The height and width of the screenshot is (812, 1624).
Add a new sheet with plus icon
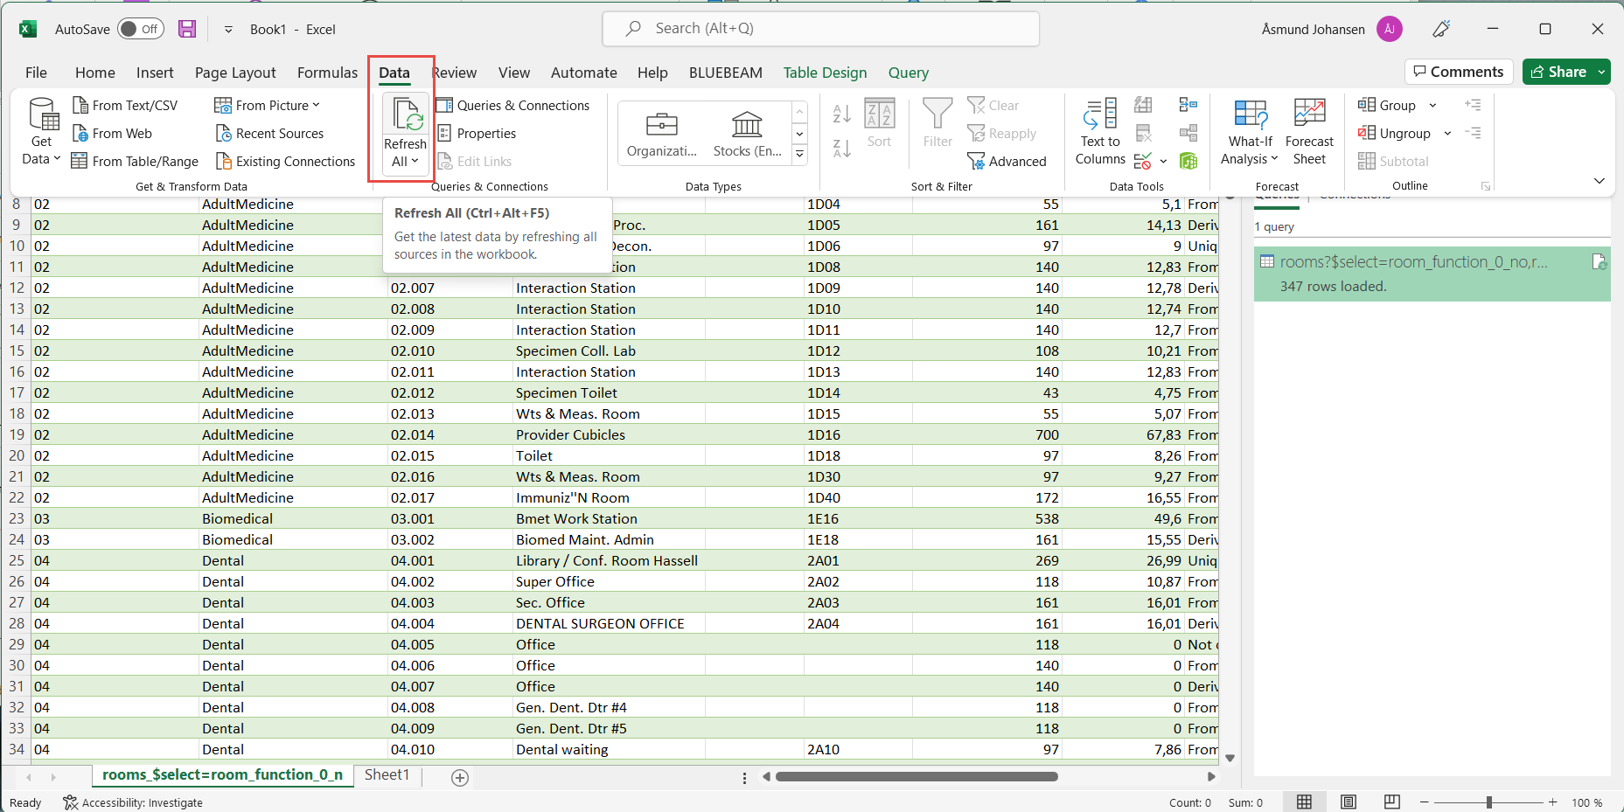pos(460,778)
